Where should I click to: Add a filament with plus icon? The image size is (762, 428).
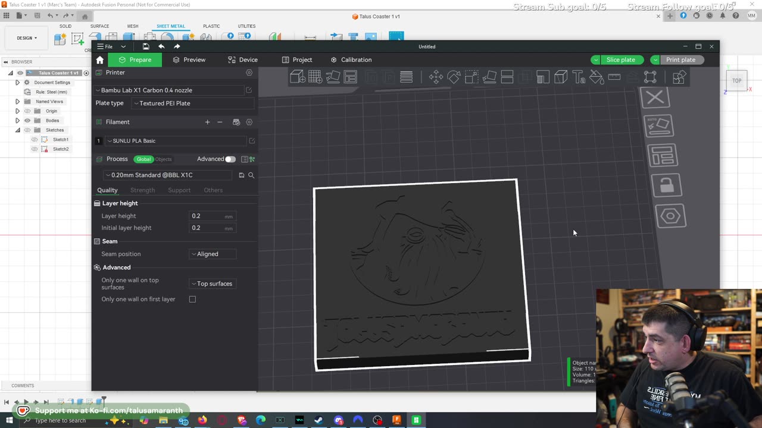coord(207,122)
